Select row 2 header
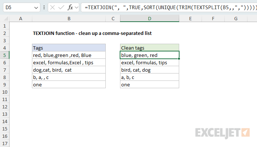 (x=4, y=33)
